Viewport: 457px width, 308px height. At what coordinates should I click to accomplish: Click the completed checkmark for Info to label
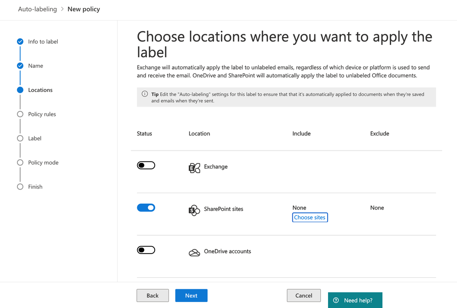tap(20, 42)
